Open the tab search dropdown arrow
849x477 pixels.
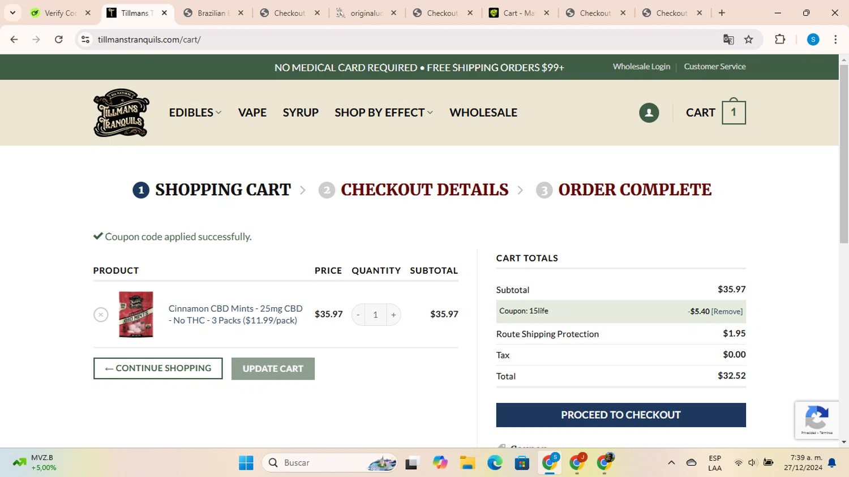(x=12, y=13)
